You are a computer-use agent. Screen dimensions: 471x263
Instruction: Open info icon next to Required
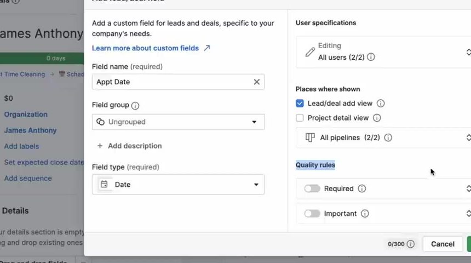[x=362, y=188]
